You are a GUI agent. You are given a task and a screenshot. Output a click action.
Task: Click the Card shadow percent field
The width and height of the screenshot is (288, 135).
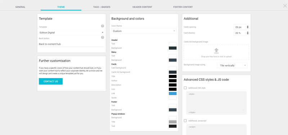240,33
